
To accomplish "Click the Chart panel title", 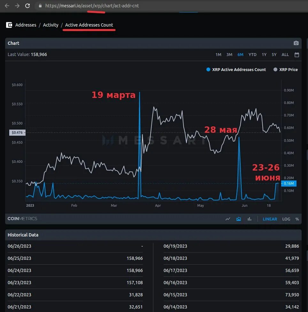I will [13, 43].
